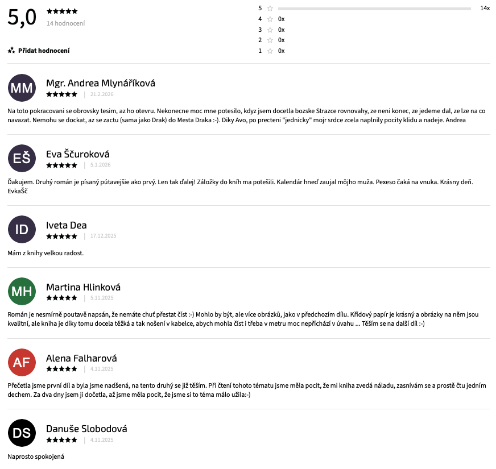Click the black DS avatar icon
The image size is (496, 469).
tap(22, 433)
